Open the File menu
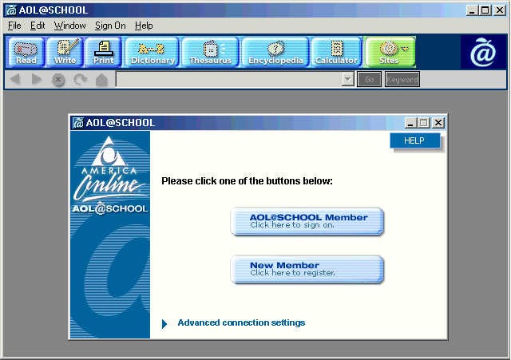The width and height of the screenshot is (511, 360). tap(14, 26)
